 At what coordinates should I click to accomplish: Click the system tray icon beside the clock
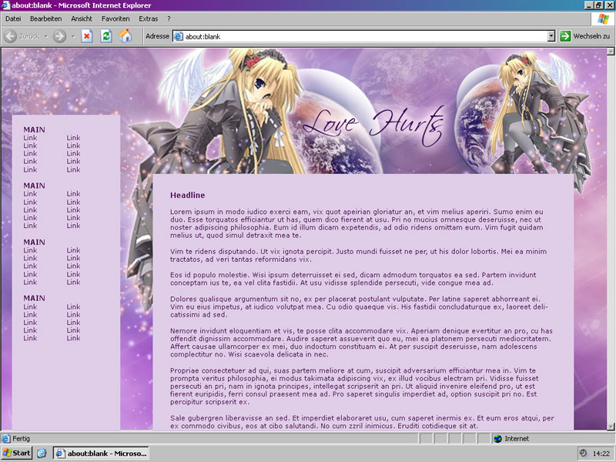[584, 454]
